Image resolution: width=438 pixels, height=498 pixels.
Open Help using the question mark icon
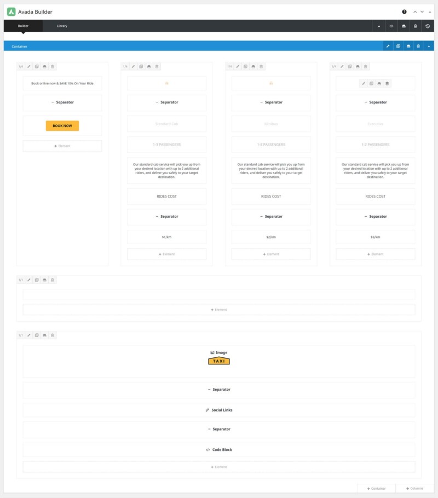404,11
